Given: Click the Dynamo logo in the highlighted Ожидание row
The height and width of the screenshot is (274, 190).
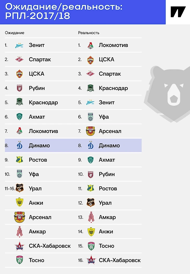Looking at the screenshot, I should click(20, 145).
